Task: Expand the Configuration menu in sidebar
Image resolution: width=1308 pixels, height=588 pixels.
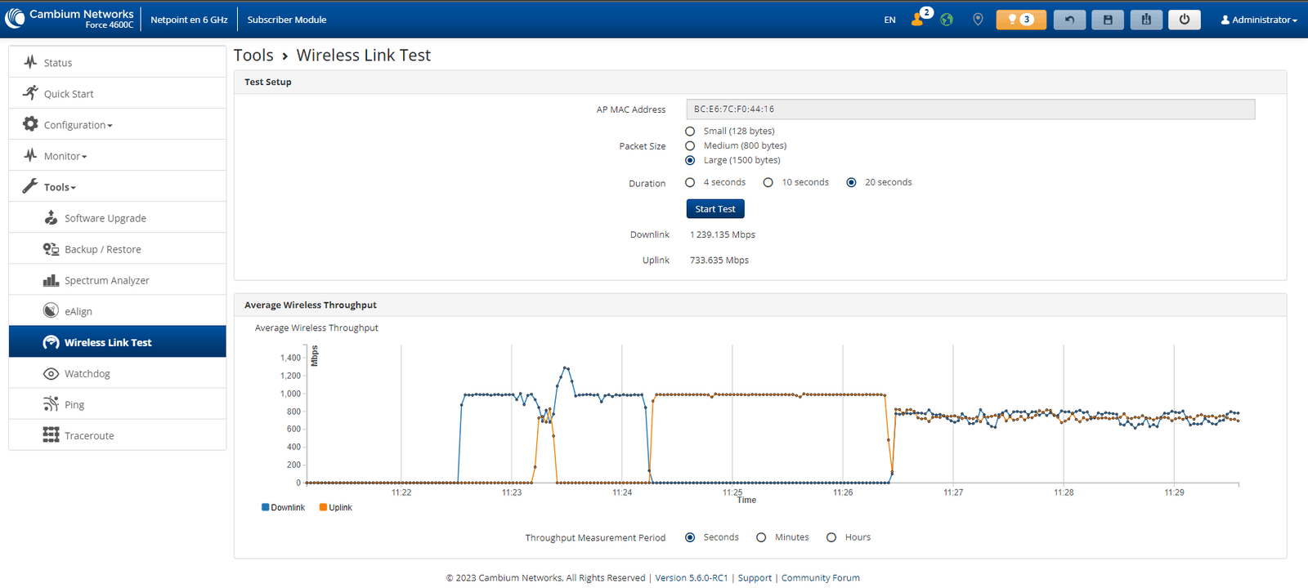Action: [x=78, y=125]
